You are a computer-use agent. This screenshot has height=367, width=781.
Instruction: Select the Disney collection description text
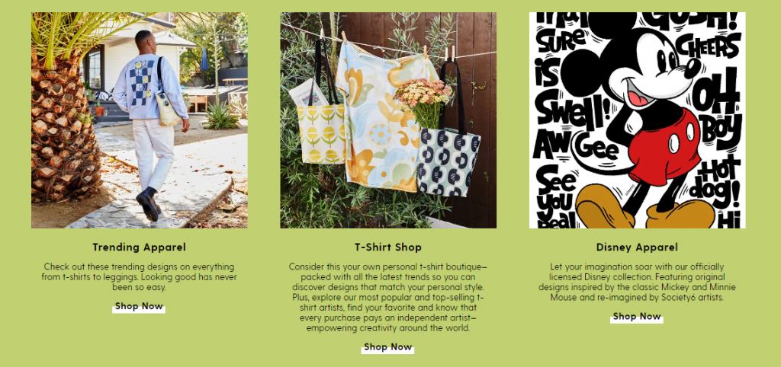(x=637, y=282)
